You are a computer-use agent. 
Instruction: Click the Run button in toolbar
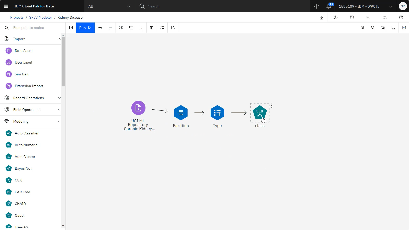click(x=85, y=28)
